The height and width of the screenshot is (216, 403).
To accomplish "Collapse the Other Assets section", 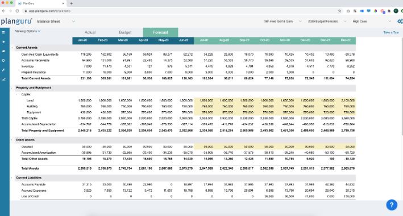I will click(12, 140).
